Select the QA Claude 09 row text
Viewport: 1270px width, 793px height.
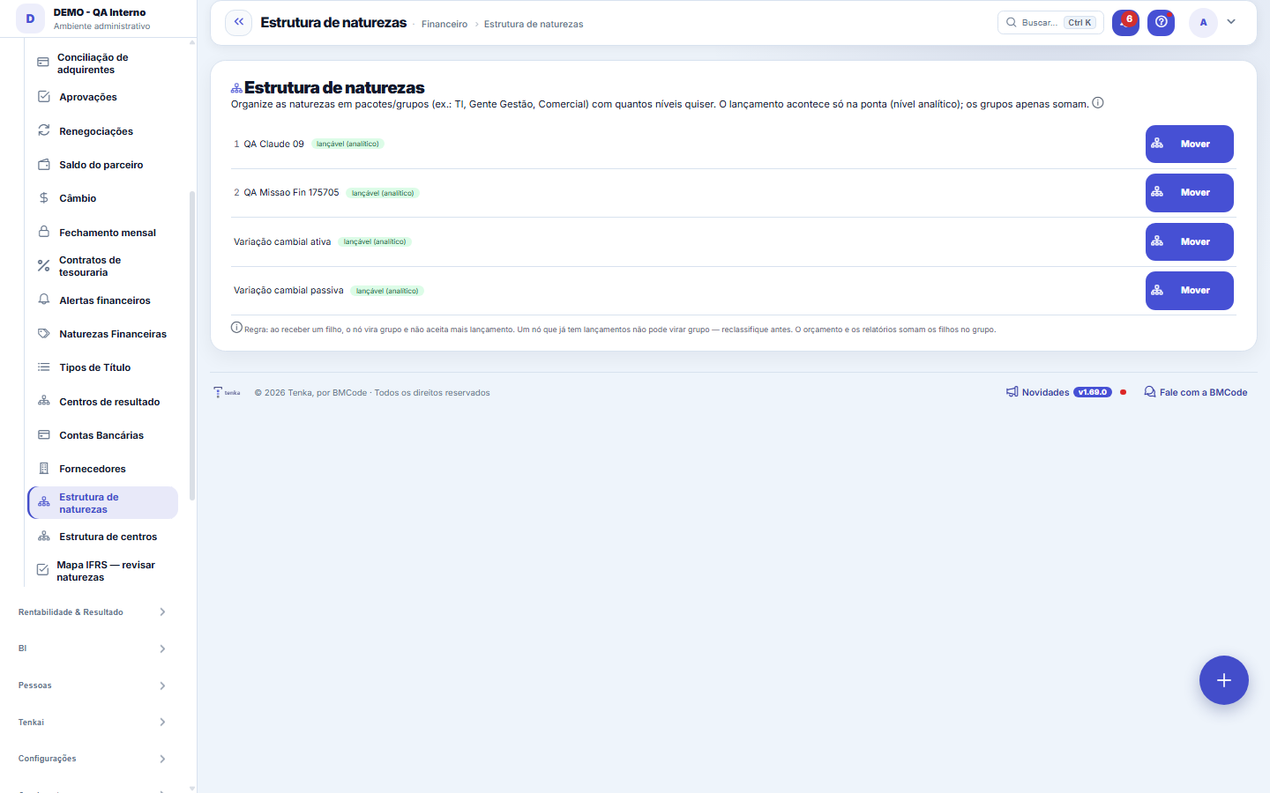[x=273, y=144]
